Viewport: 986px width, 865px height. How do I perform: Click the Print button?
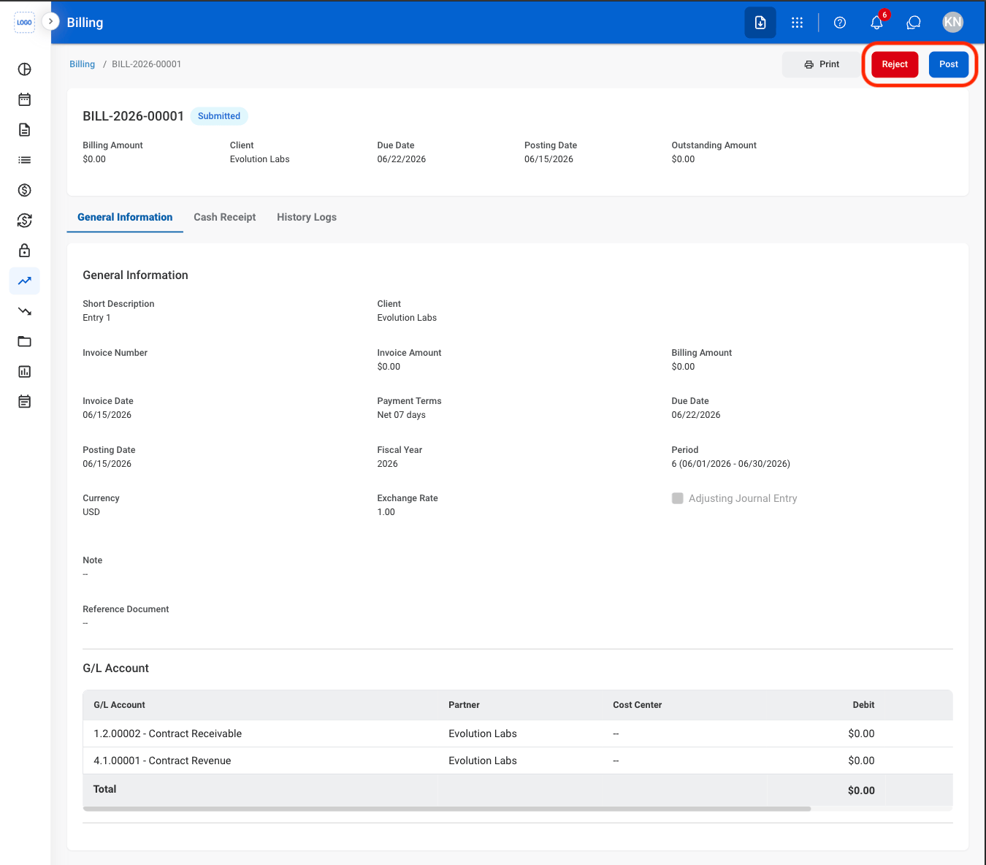pos(822,64)
